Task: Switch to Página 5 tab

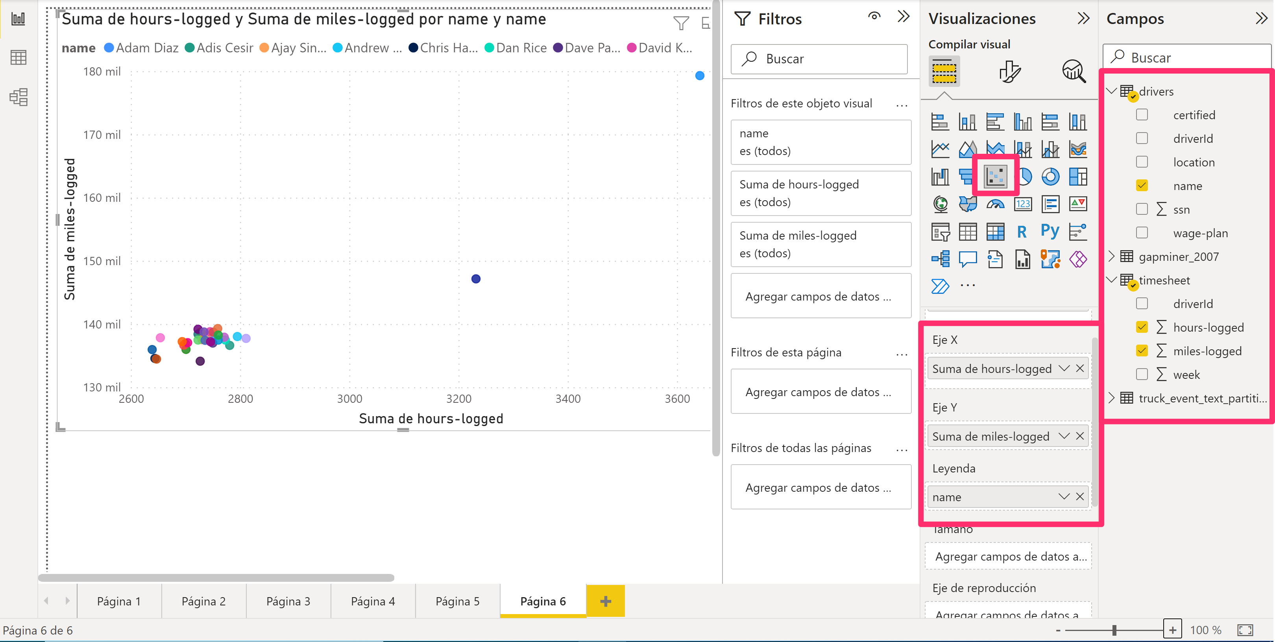Action: [x=456, y=601]
